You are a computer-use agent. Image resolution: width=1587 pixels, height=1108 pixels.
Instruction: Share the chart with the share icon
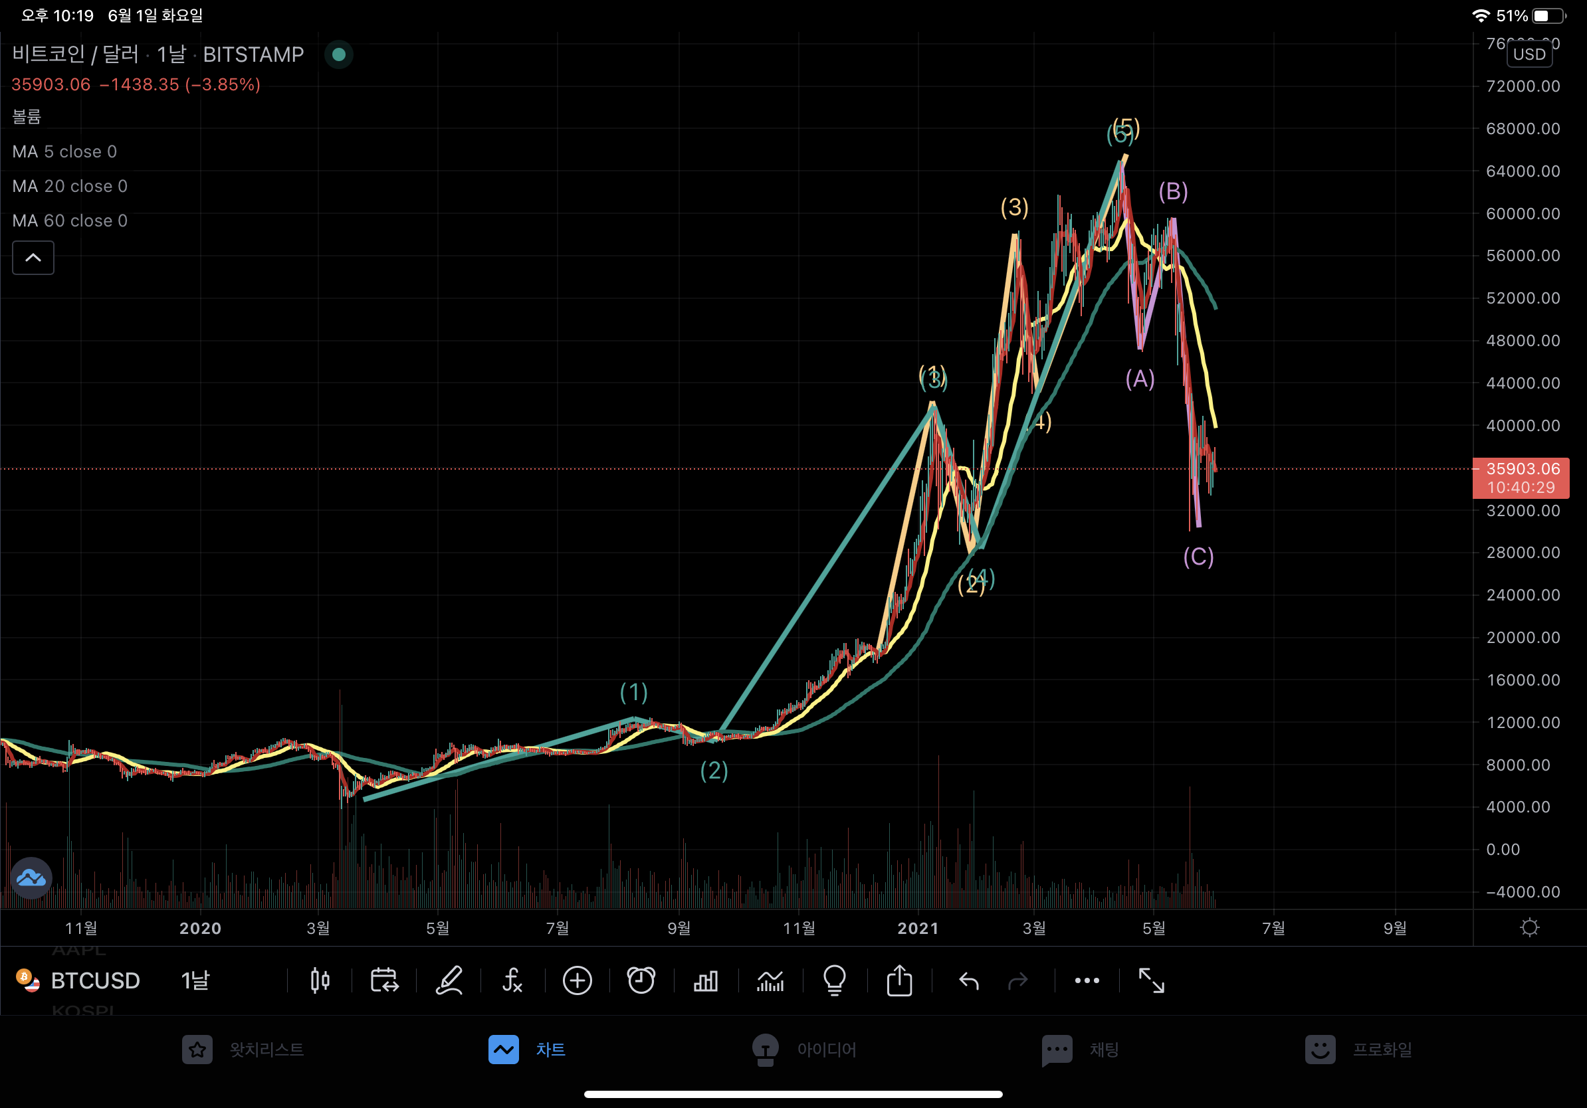pyautogui.click(x=899, y=980)
